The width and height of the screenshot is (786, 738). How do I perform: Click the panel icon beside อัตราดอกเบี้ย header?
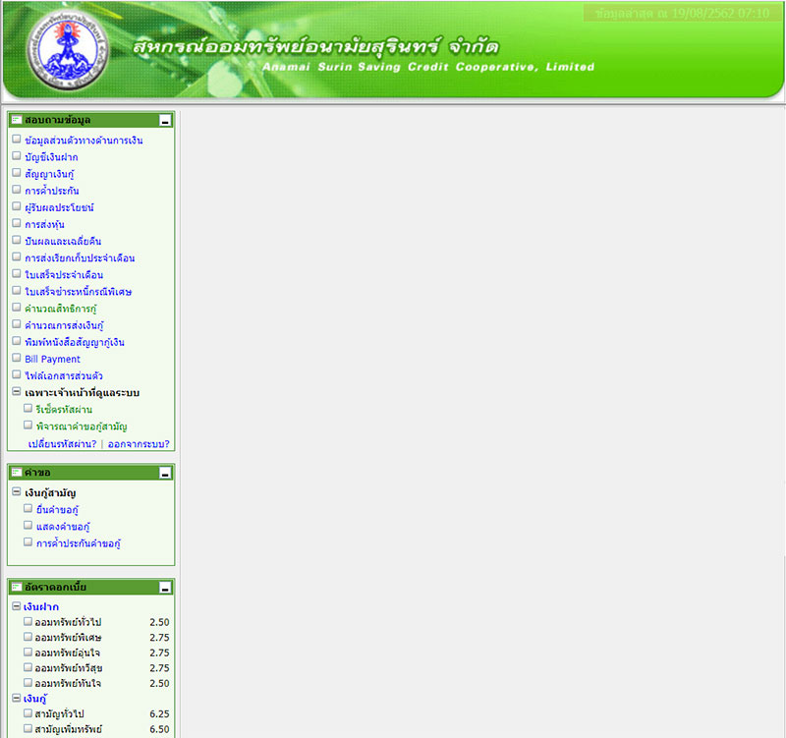click(x=17, y=587)
